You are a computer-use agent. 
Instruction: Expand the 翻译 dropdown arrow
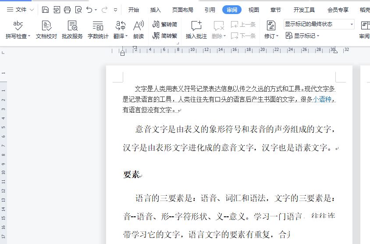tap(127, 36)
